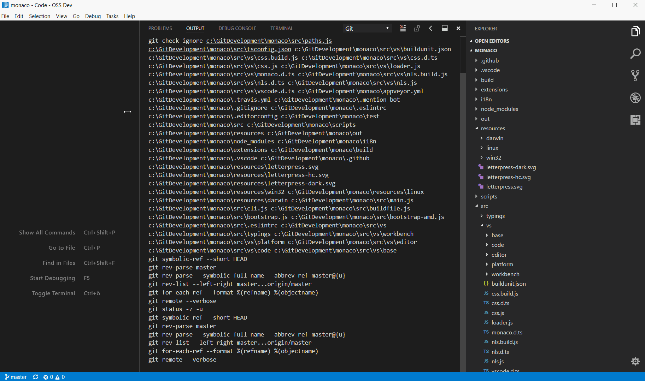Open the Search view in activity bar
Viewport: 645px width, 381px height.
(635, 54)
